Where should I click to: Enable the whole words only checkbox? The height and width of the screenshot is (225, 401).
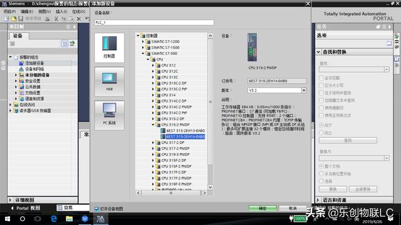(x=321, y=77)
